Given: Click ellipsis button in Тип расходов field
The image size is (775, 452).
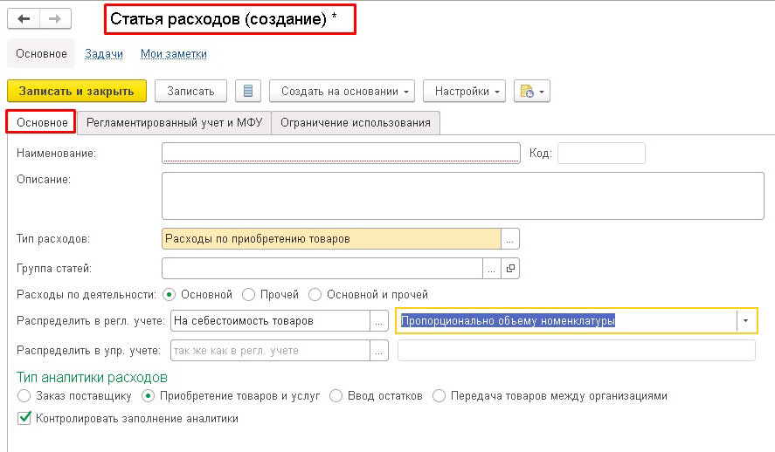Looking at the screenshot, I should 509,239.
